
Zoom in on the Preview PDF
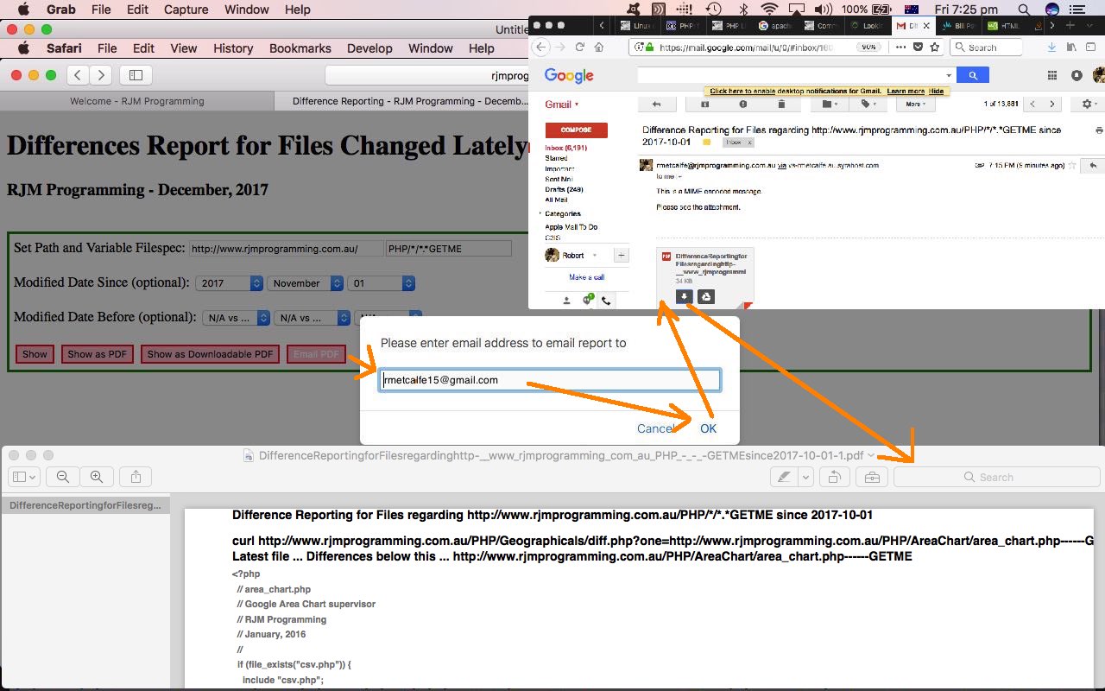tap(97, 477)
